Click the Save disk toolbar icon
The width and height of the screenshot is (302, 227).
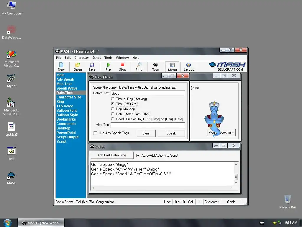click(x=92, y=67)
